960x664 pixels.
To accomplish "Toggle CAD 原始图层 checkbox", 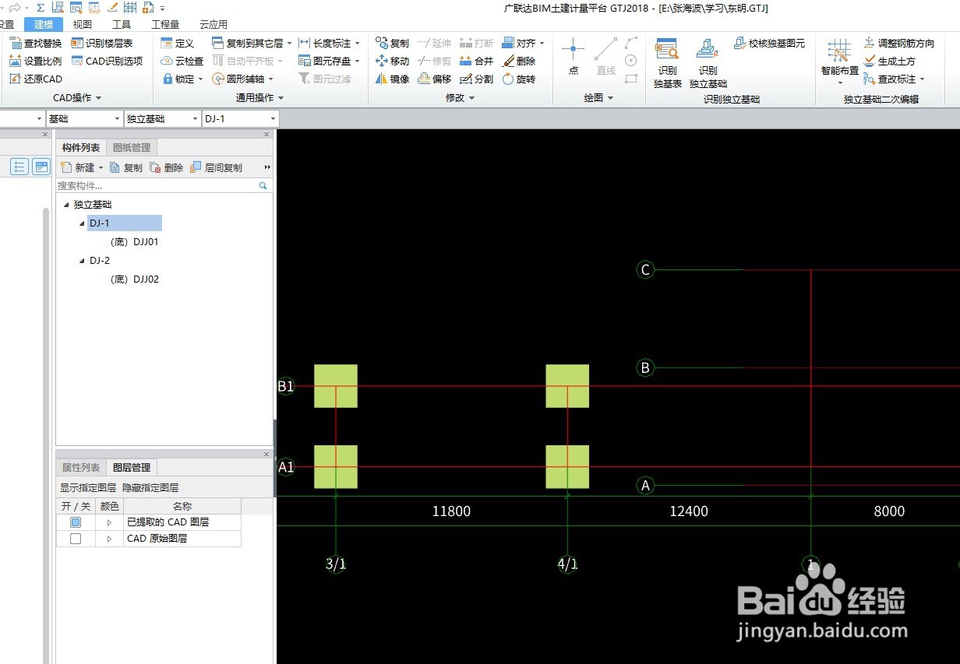I will click(76, 539).
